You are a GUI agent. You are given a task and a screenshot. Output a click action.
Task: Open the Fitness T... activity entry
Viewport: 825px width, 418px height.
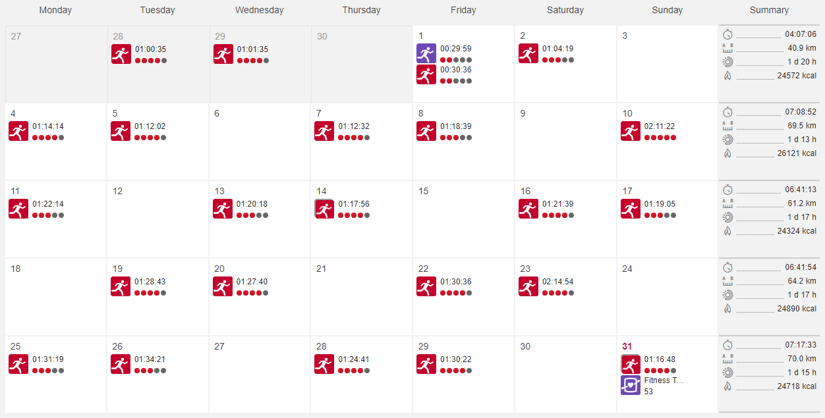click(x=664, y=380)
